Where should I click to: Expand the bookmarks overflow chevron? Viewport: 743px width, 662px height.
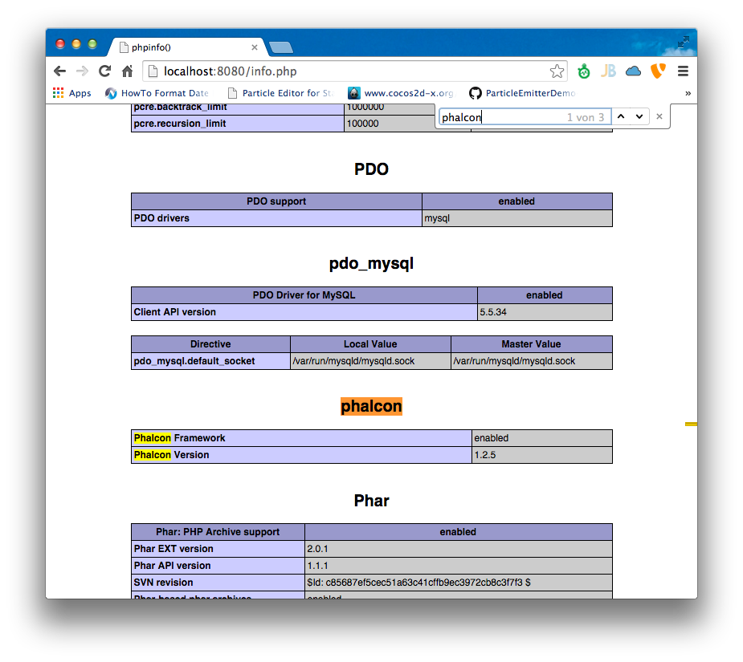click(x=688, y=93)
